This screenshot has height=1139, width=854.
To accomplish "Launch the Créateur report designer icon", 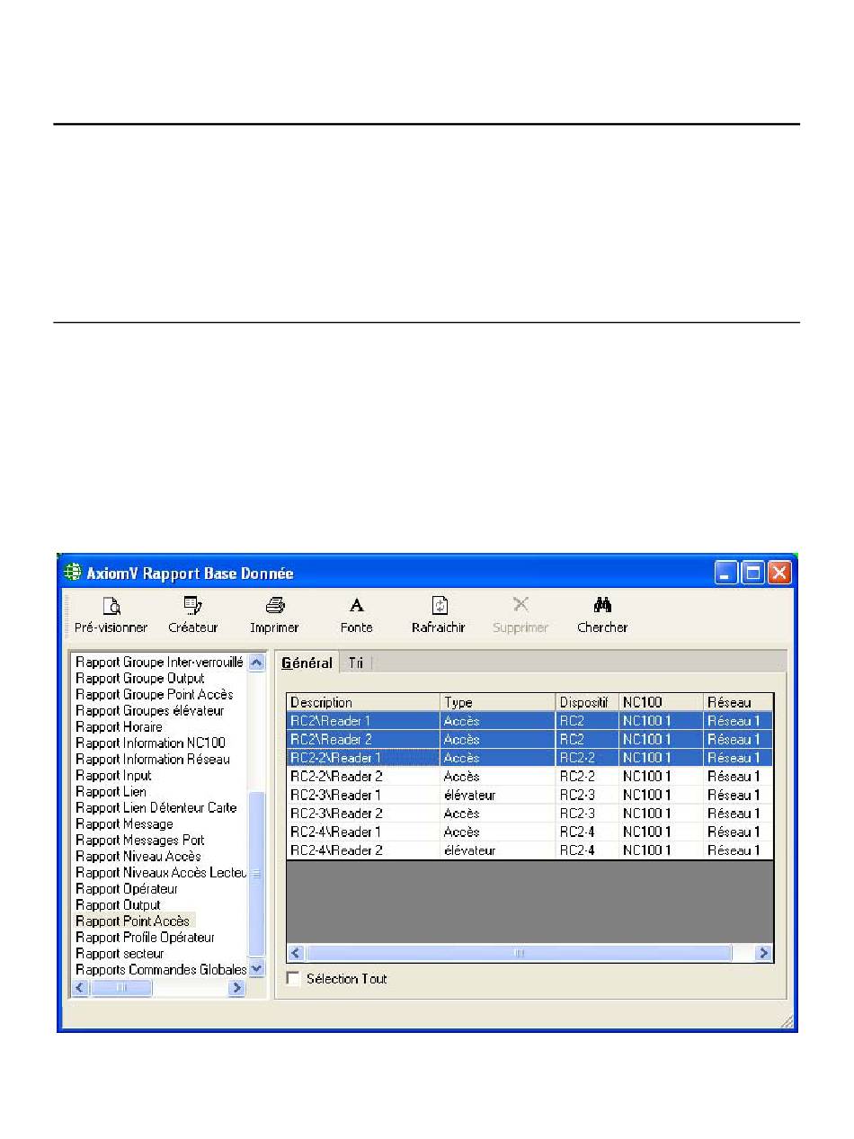I will (192, 606).
